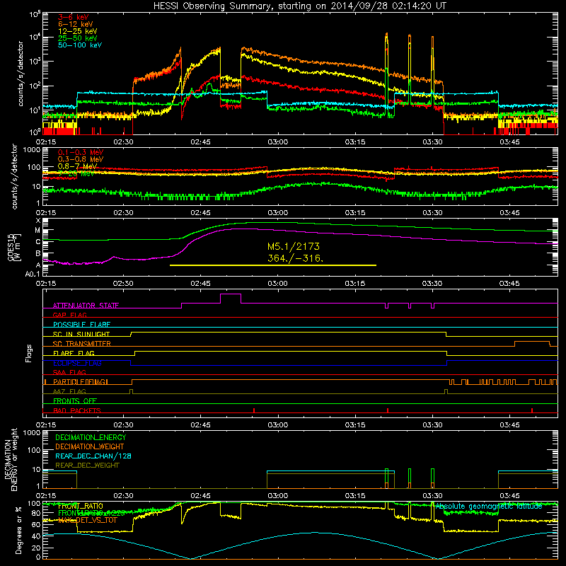The width and height of the screenshot is (566, 566).
Task: Click the "GOES15" axis label
Action: click(x=11, y=248)
